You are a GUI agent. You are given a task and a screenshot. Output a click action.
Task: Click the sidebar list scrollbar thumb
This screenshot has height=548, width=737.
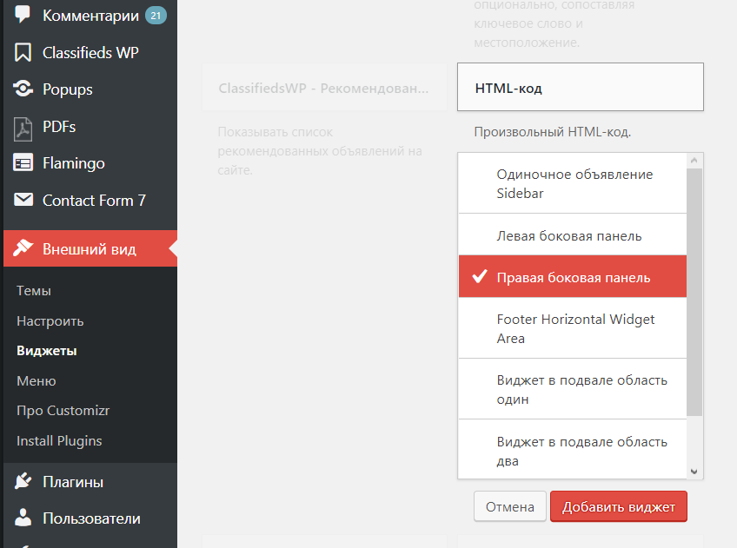click(x=694, y=292)
